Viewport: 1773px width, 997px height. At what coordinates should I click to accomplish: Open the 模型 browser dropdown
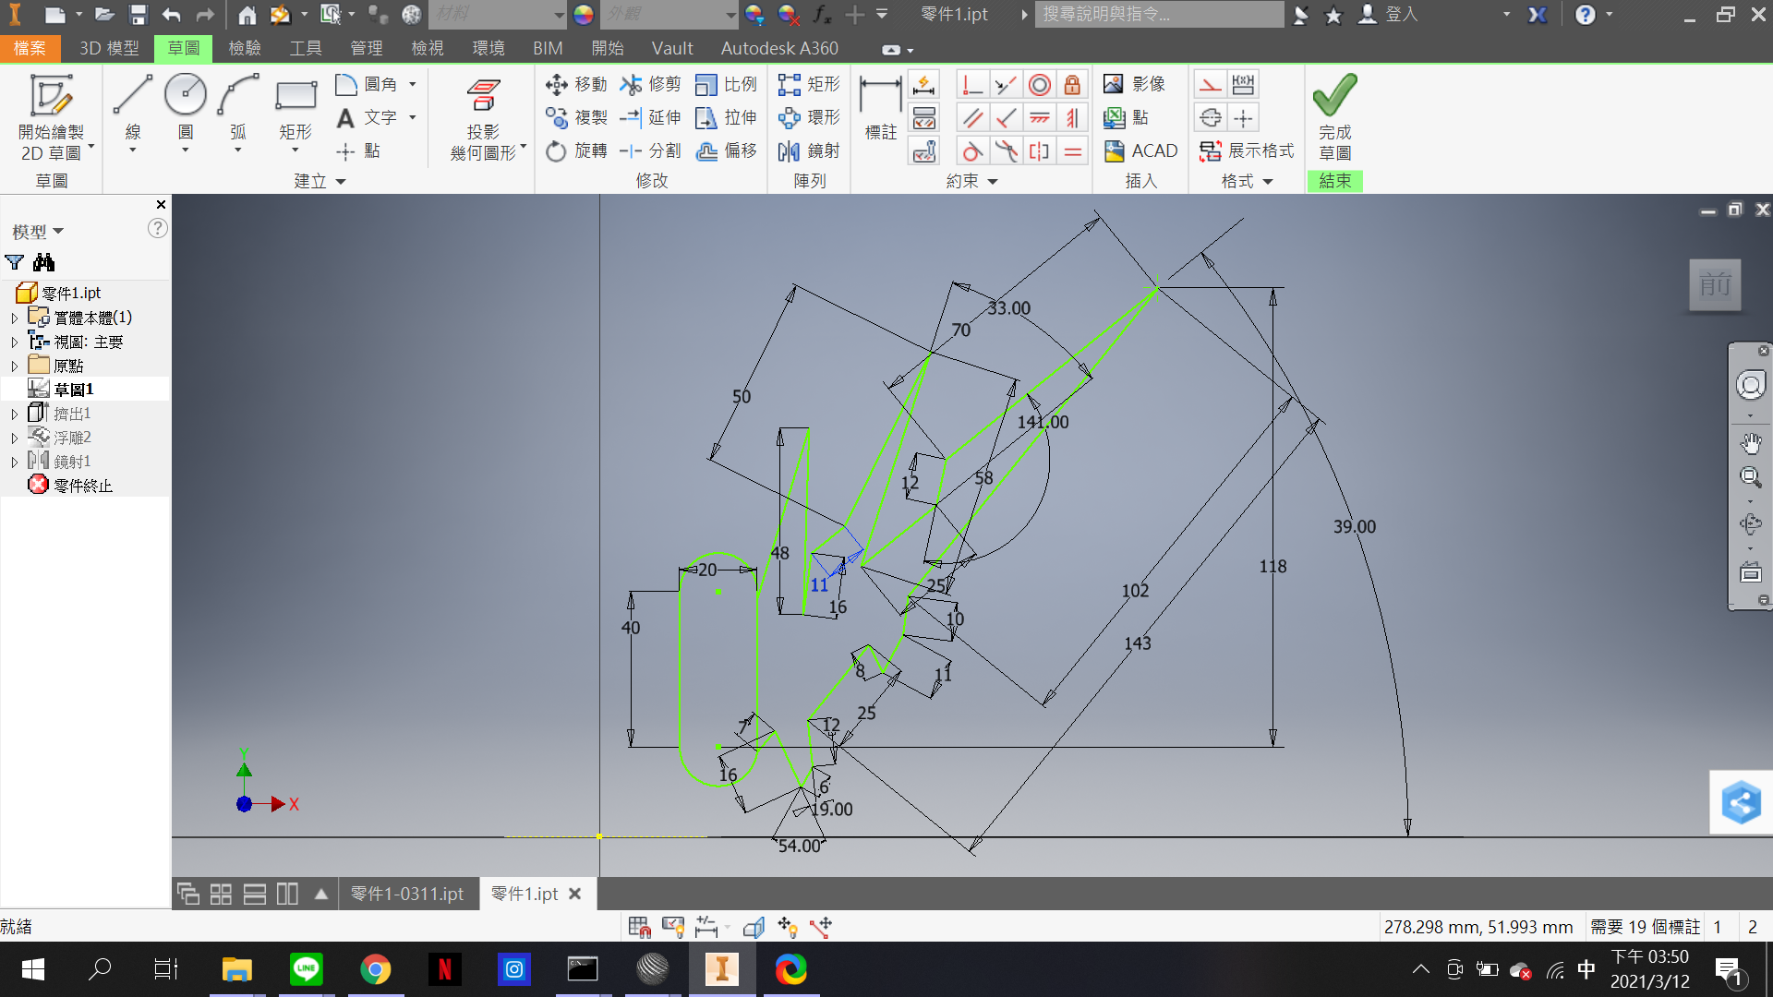38,231
